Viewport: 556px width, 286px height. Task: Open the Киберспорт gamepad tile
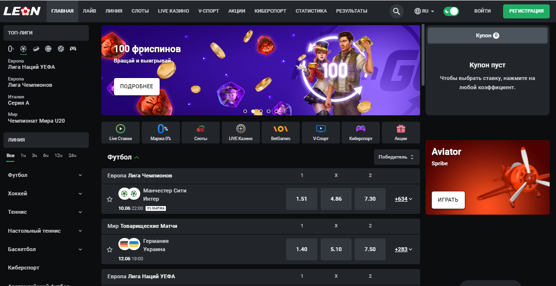tap(360, 132)
